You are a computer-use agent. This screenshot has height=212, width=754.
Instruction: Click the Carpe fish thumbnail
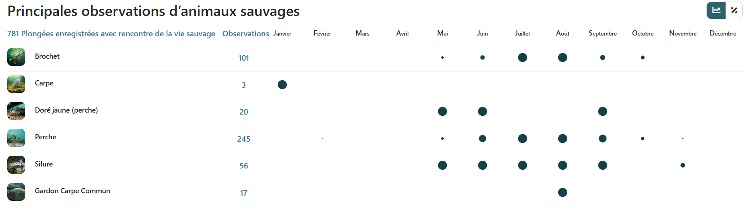tap(16, 84)
